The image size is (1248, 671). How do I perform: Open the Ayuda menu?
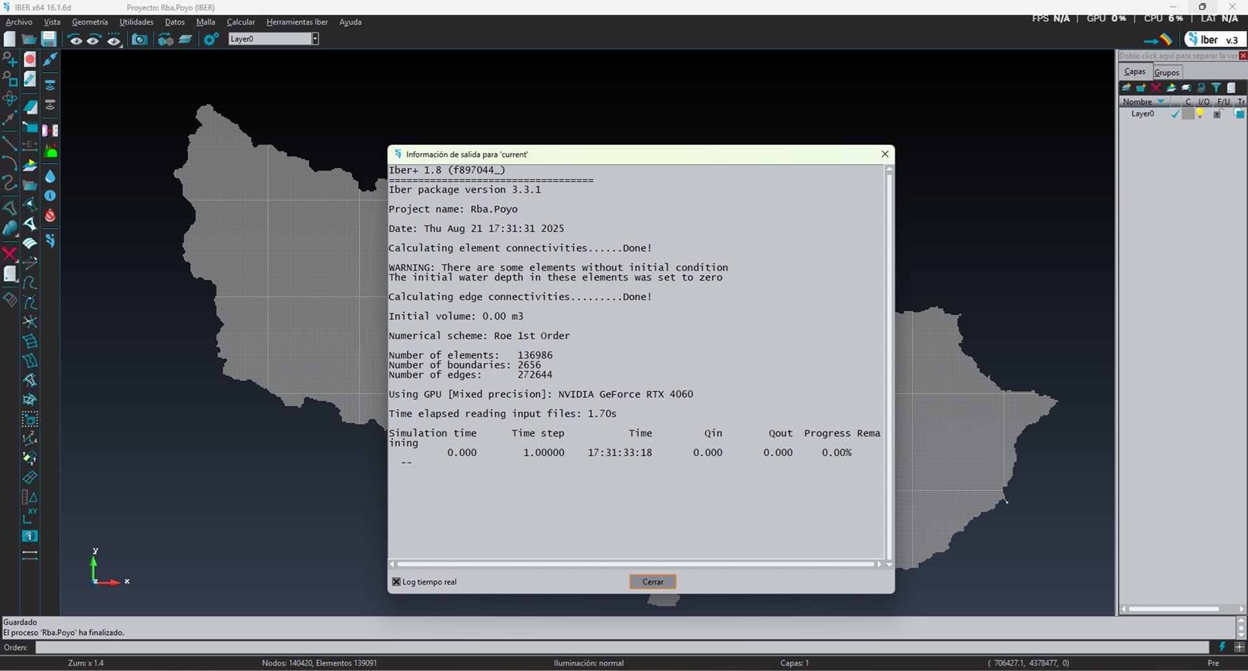(x=351, y=22)
